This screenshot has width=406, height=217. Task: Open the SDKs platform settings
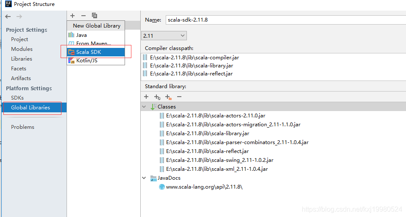click(x=17, y=98)
